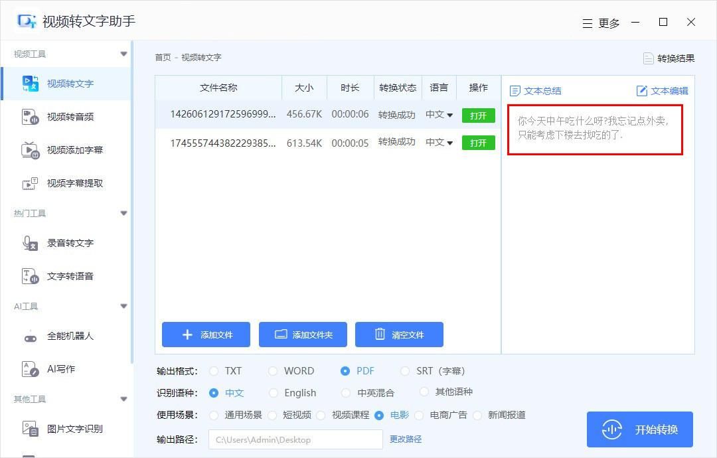The image size is (717, 458).
Task: Click the 文件名称 column header
Action: click(x=218, y=88)
